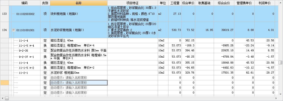Click the horizontal scrollbar left arrow

point(2,98)
